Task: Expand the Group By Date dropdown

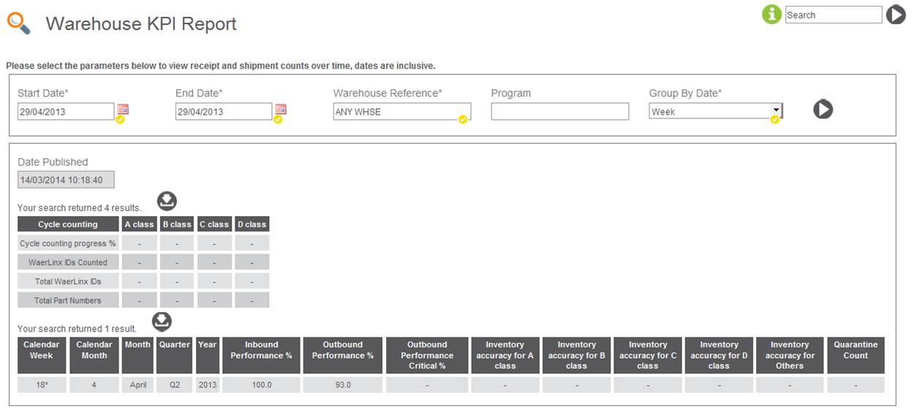Action: pyautogui.click(x=776, y=110)
